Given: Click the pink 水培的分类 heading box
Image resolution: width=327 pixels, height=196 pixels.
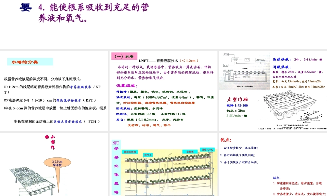Looking at the screenshot, I should pyautogui.click(x=29, y=62).
